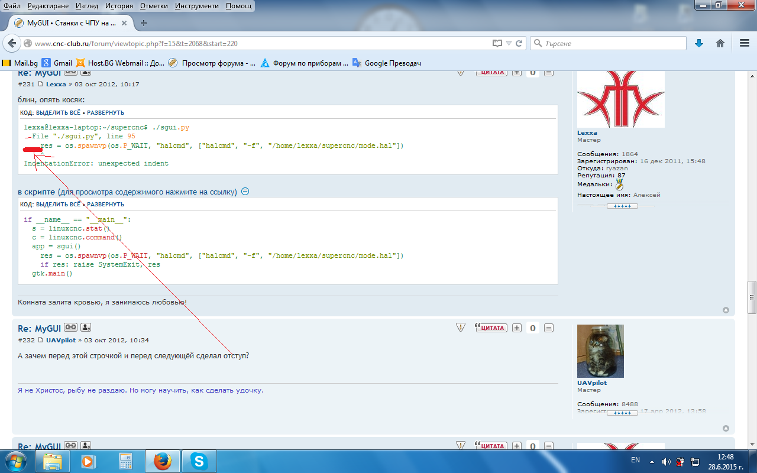
Task: Jump to top arrow in post #232
Action: click(x=726, y=429)
